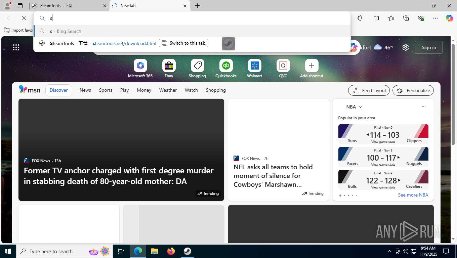This screenshot has height=258, width=457.
Task: Open NBA card more options ellipsis
Action: 423,107
